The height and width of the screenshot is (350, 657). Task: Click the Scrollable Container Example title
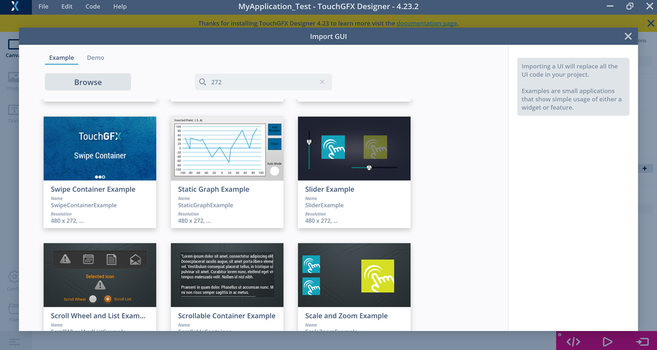(227, 316)
